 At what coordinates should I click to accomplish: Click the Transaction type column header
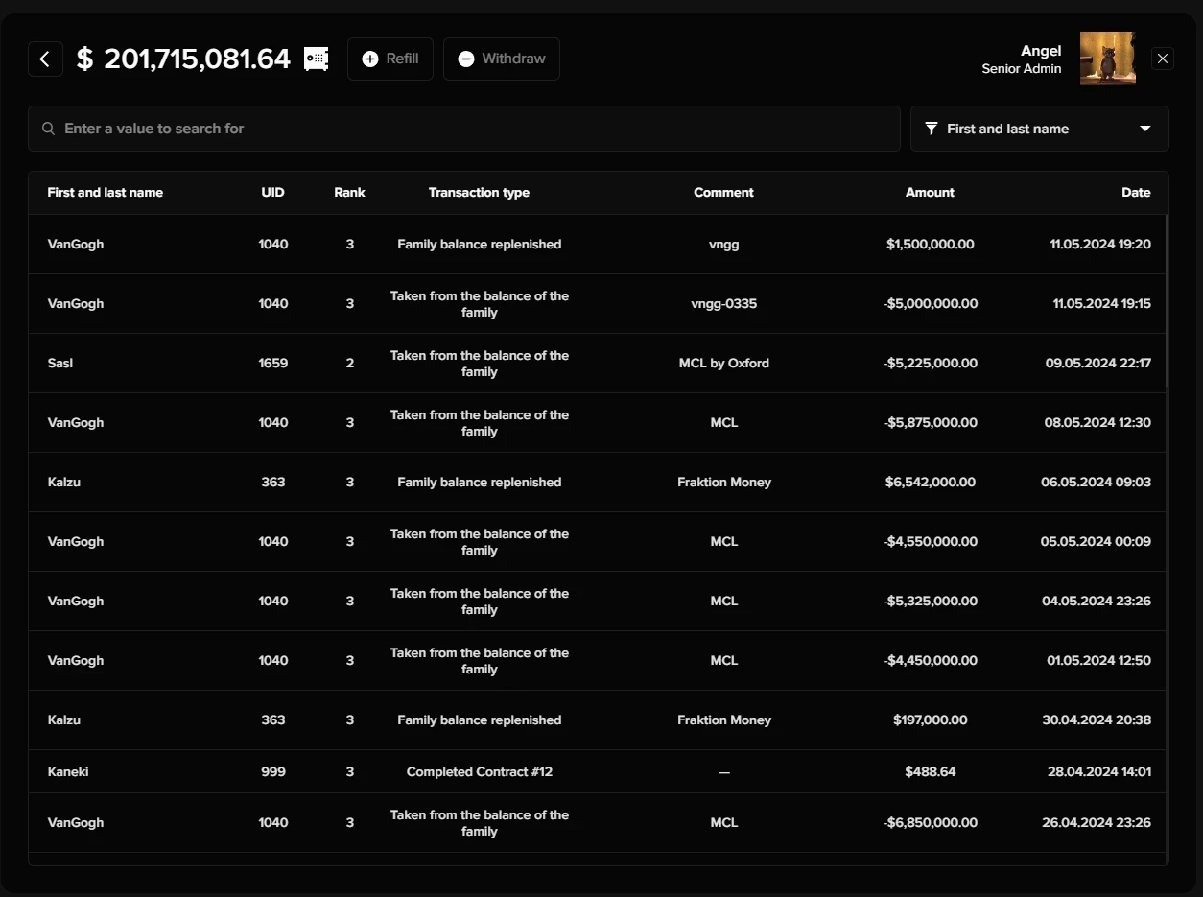coord(479,193)
